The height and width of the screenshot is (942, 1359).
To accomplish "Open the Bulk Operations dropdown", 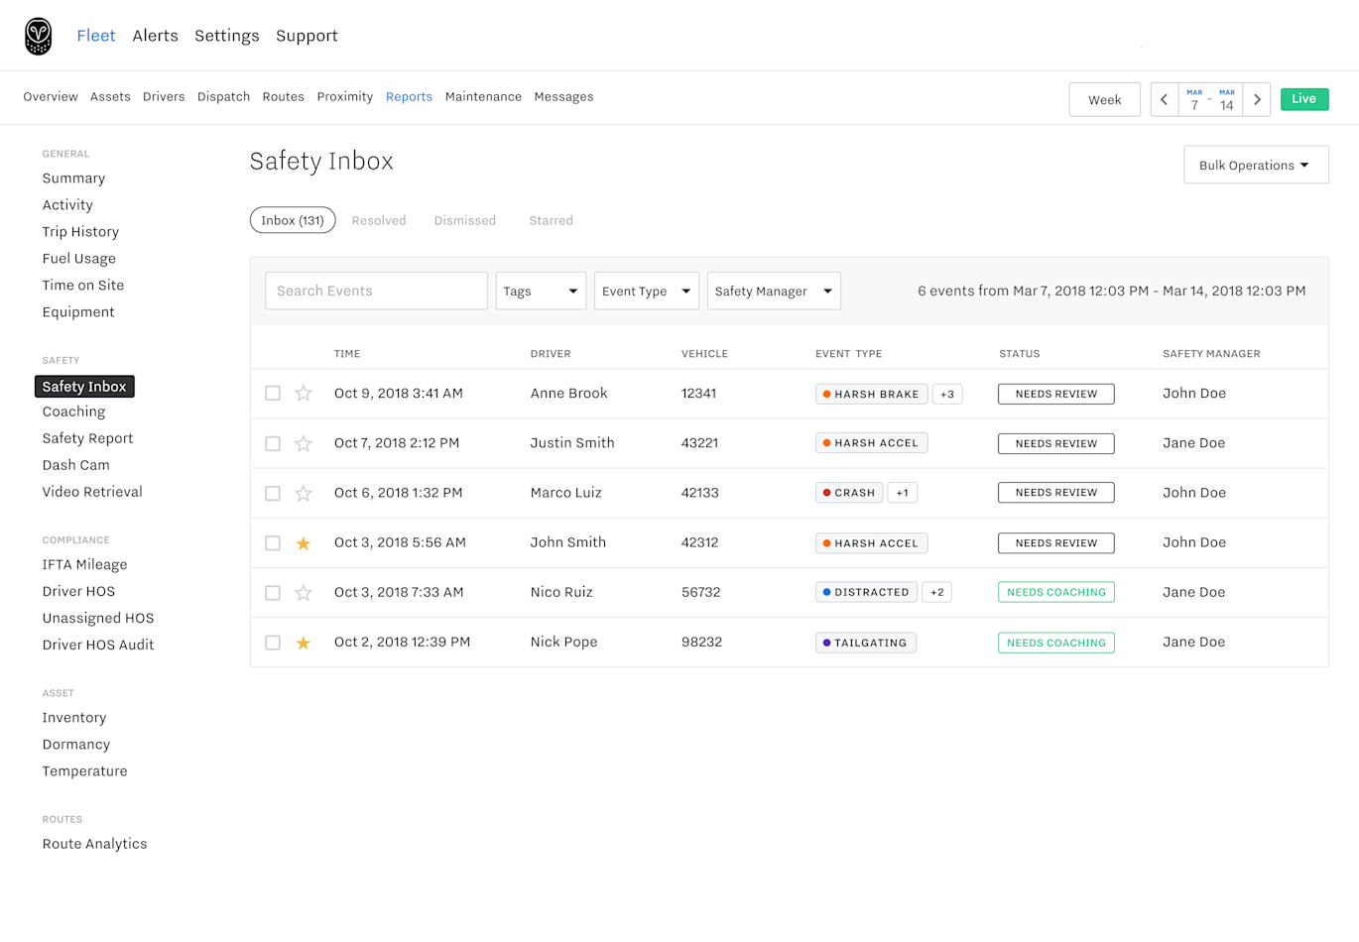I will 1256,165.
